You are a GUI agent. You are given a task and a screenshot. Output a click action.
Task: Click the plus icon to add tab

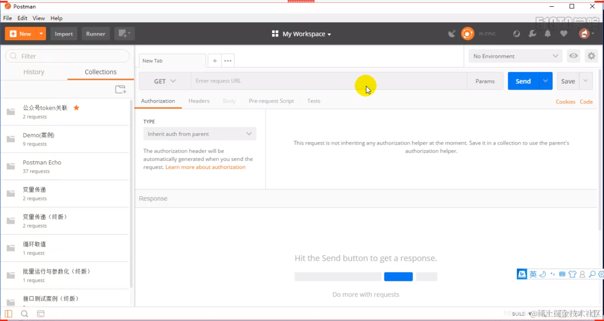(215, 61)
